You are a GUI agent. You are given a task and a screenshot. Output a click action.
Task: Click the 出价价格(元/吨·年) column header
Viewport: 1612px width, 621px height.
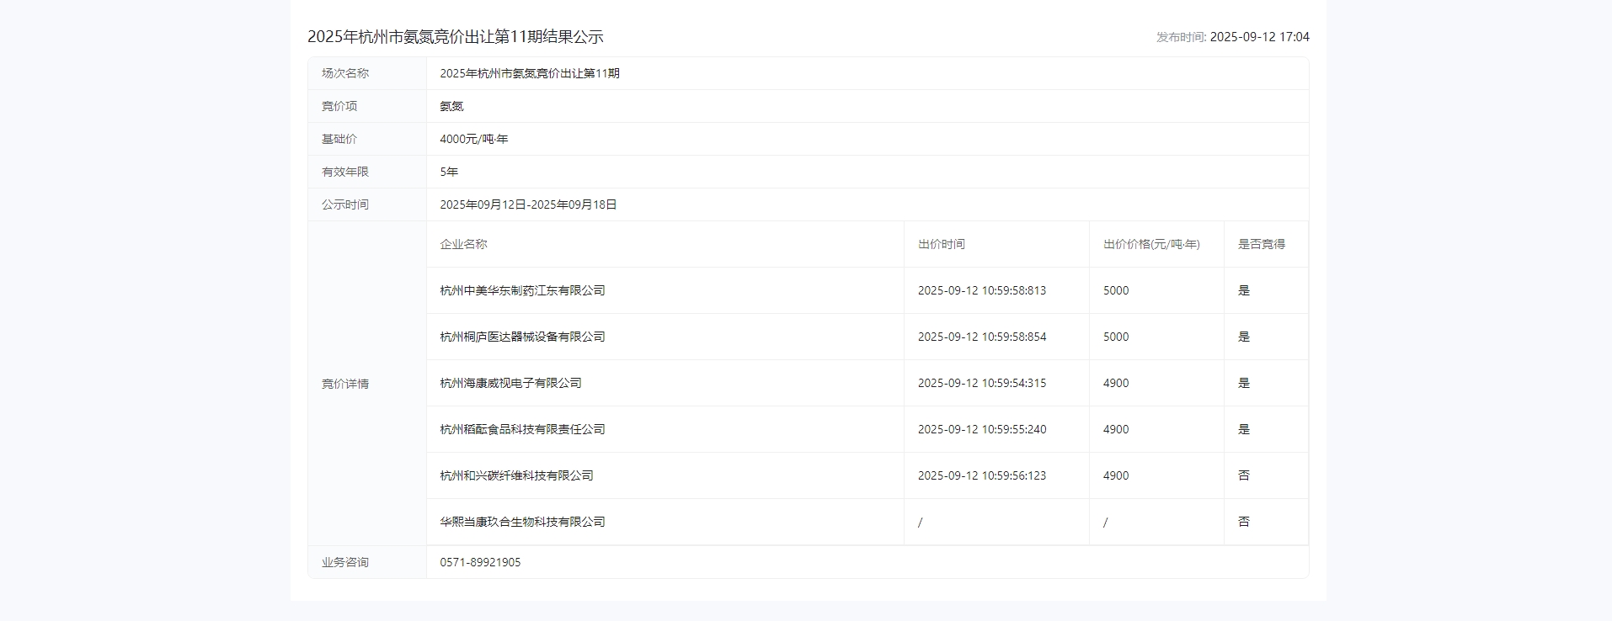tap(1151, 244)
